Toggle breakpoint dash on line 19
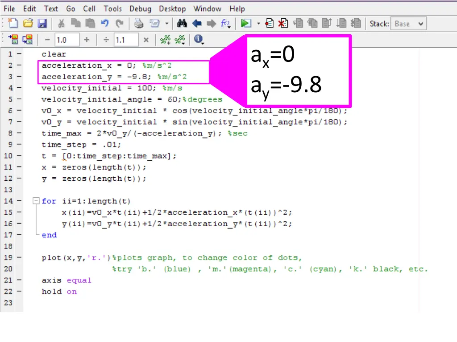Image resolution: width=457 pixels, height=342 pixels. pyautogui.click(x=19, y=257)
